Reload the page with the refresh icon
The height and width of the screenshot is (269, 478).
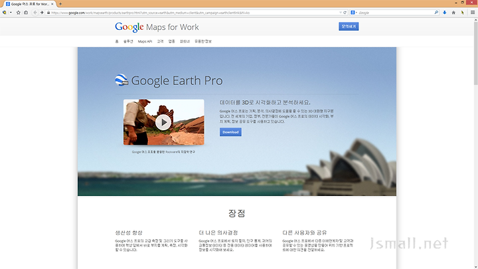pyautogui.click(x=345, y=13)
